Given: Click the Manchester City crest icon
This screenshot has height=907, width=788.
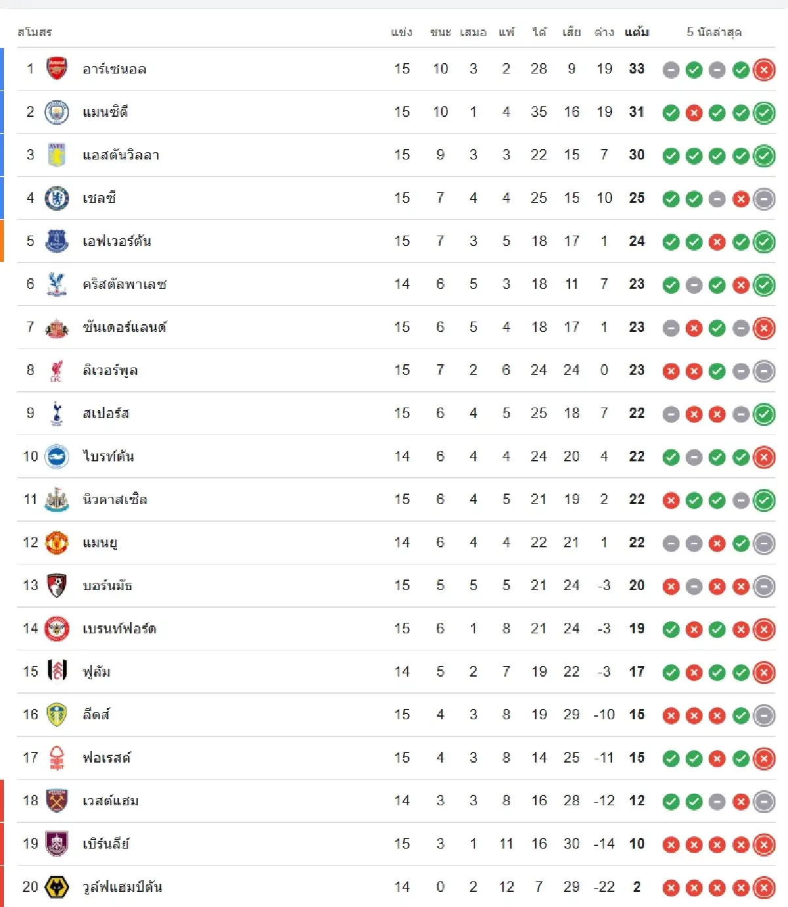Looking at the screenshot, I should coord(57,112).
